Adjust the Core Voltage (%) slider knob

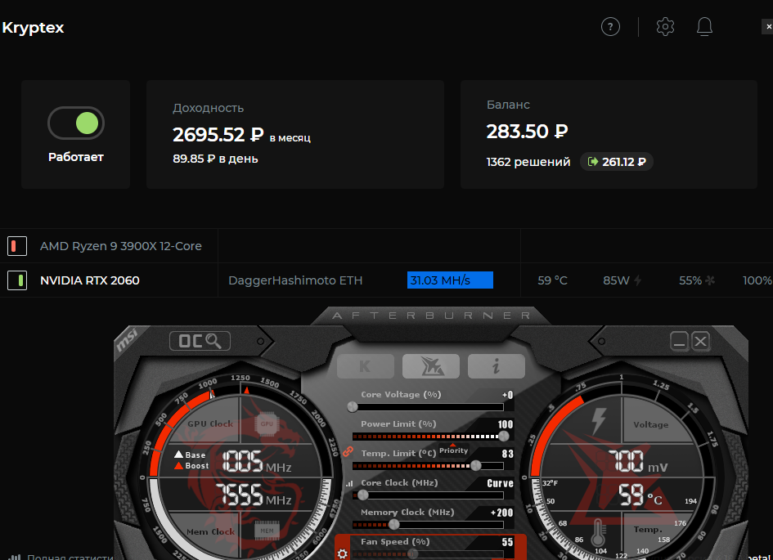[x=353, y=407]
